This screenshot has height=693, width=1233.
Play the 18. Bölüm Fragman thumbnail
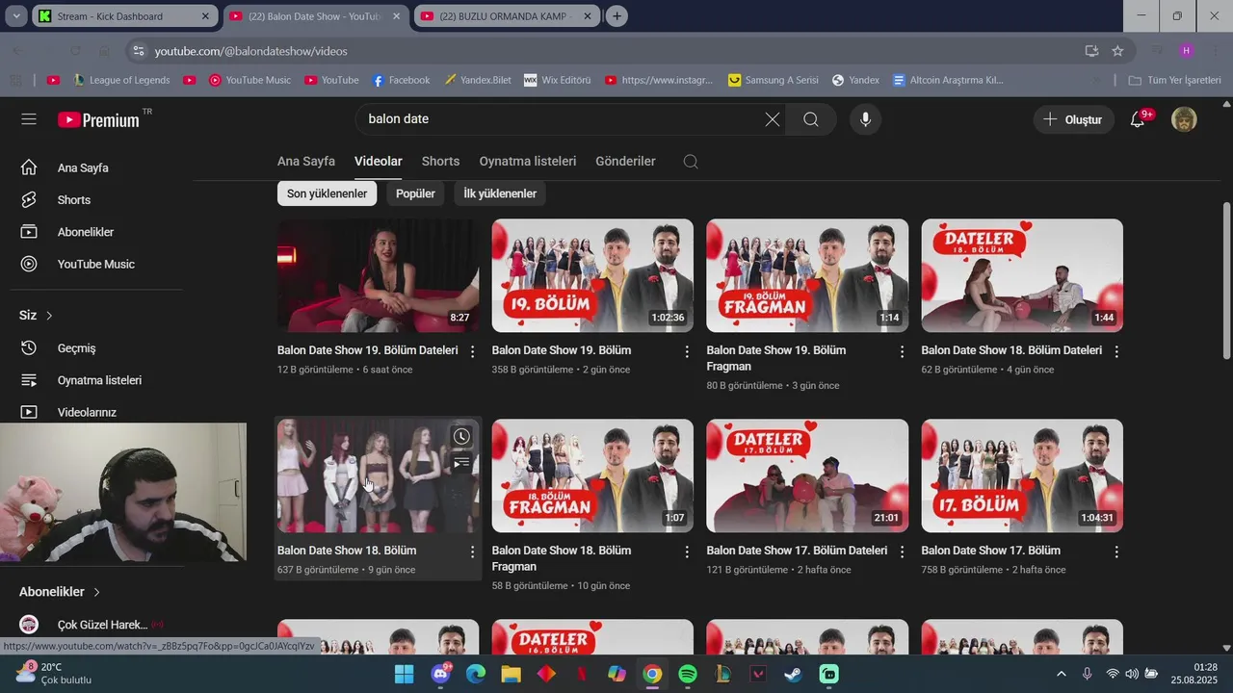pos(592,475)
